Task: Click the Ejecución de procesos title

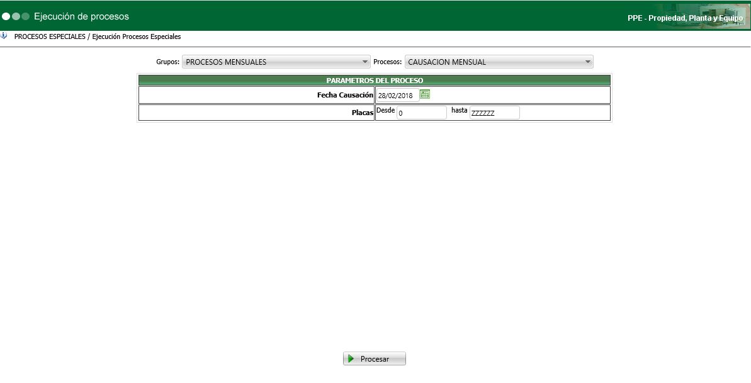Action: [81, 16]
